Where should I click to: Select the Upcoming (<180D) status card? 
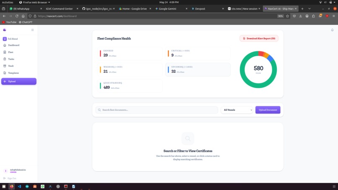(x=198, y=70)
